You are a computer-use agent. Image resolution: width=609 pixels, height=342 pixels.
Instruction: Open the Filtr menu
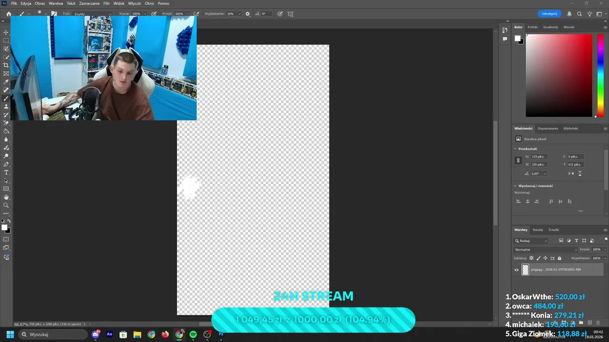pos(107,3)
